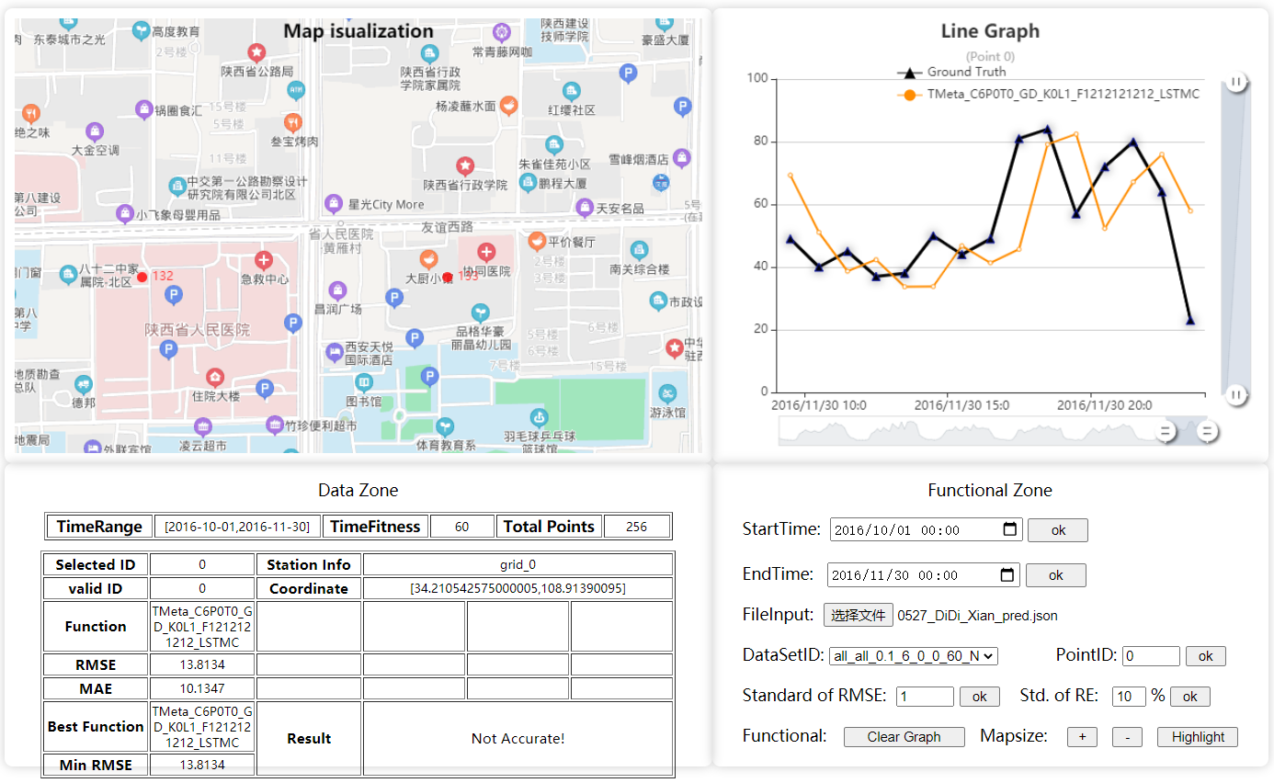Click the 品格华豪丽晶幼儿园 kindergarten icon
The width and height of the screenshot is (1274, 783).
[480, 313]
